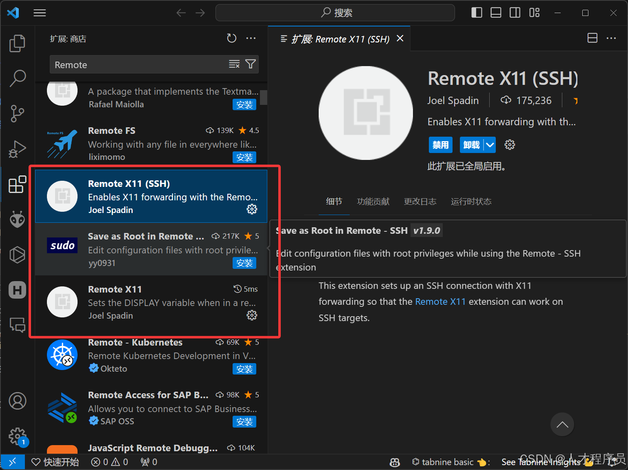Click the top command search box
The image size is (628, 470).
[x=335, y=13]
